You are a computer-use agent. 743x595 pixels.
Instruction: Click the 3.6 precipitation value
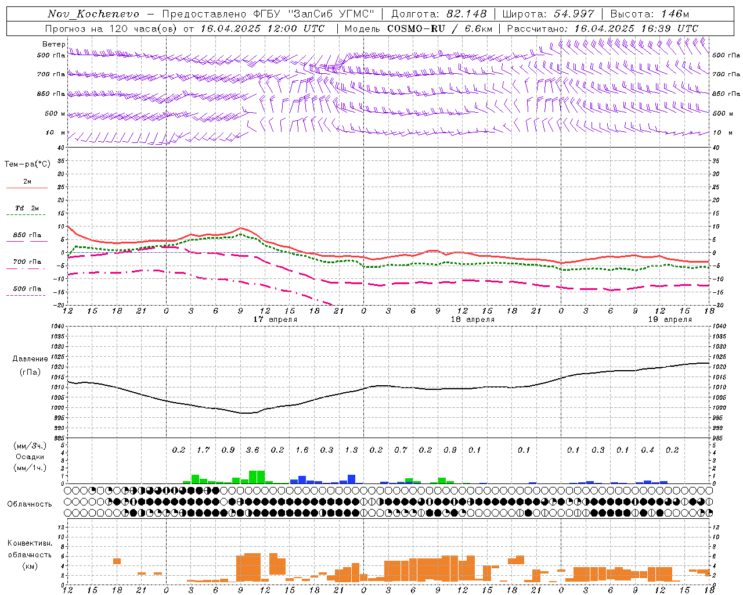click(253, 450)
